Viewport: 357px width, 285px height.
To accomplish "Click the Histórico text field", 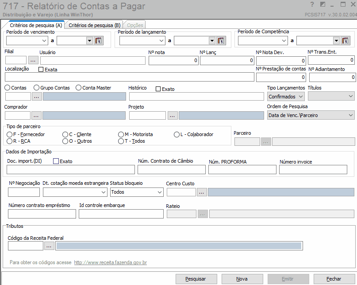I will (x=197, y=97).
